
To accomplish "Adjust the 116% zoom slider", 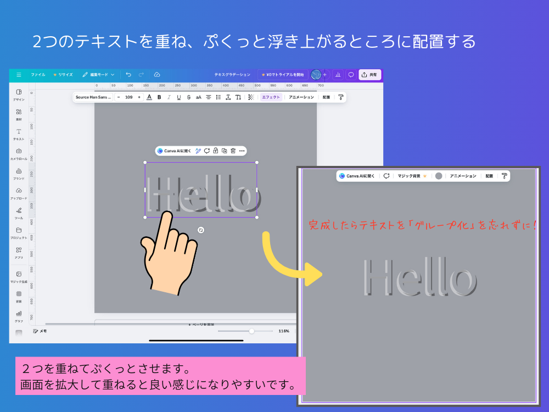I will [251, 331].
